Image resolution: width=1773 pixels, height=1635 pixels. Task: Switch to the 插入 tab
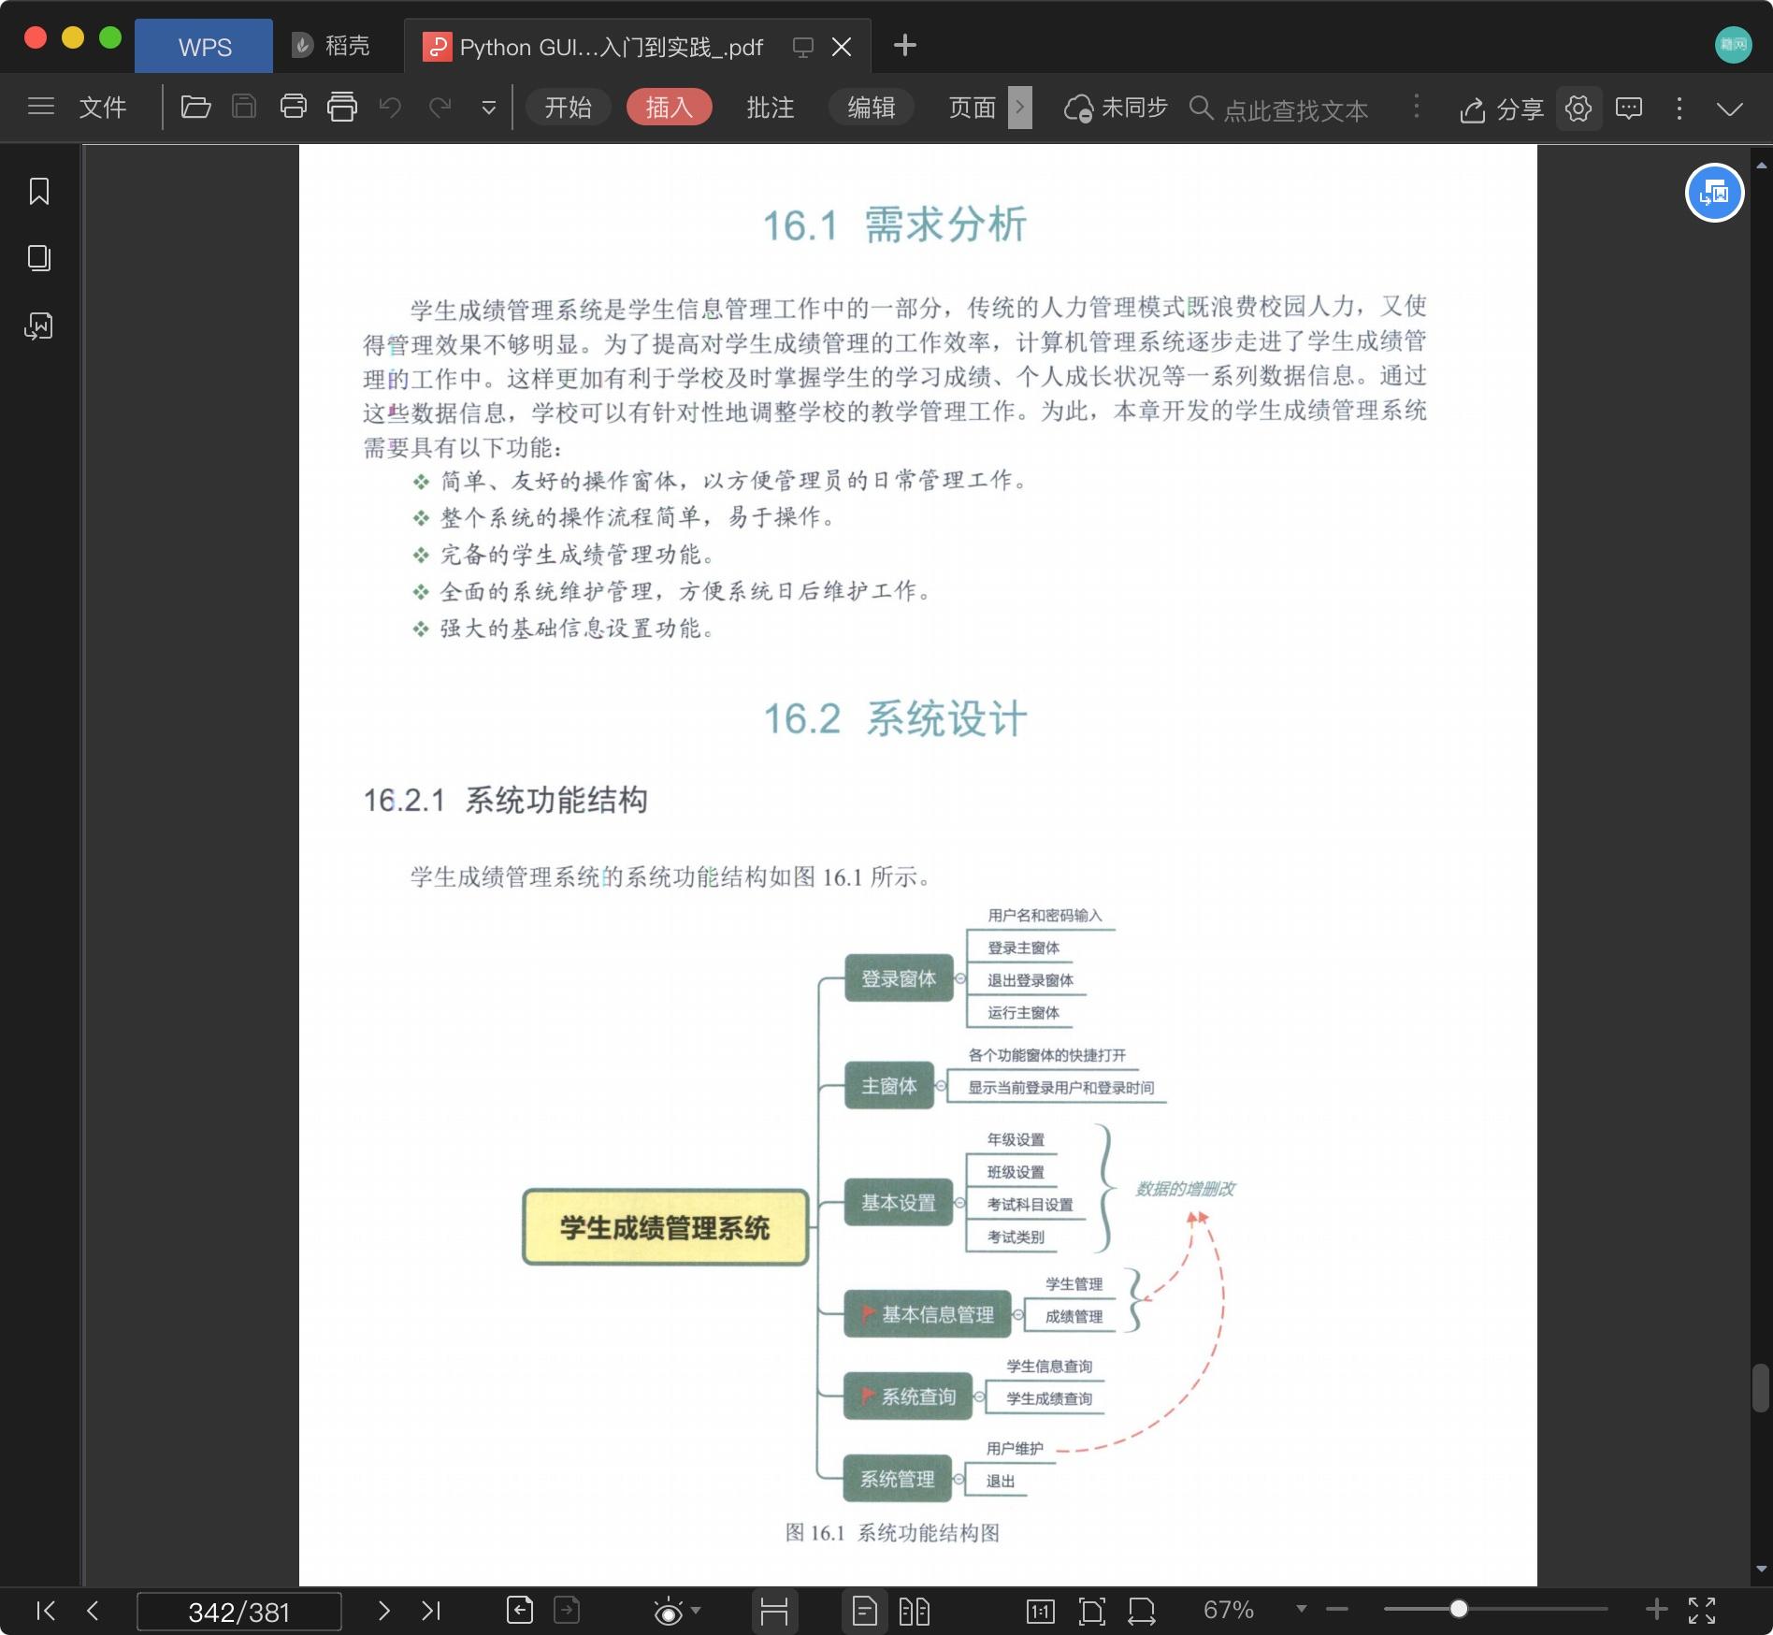point(670,108)
